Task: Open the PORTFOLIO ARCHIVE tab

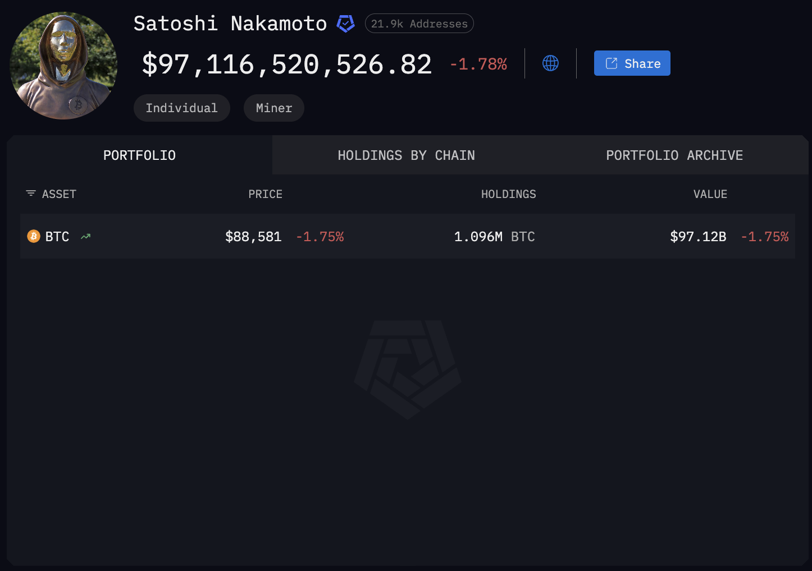Action: (x=674, y=155)
